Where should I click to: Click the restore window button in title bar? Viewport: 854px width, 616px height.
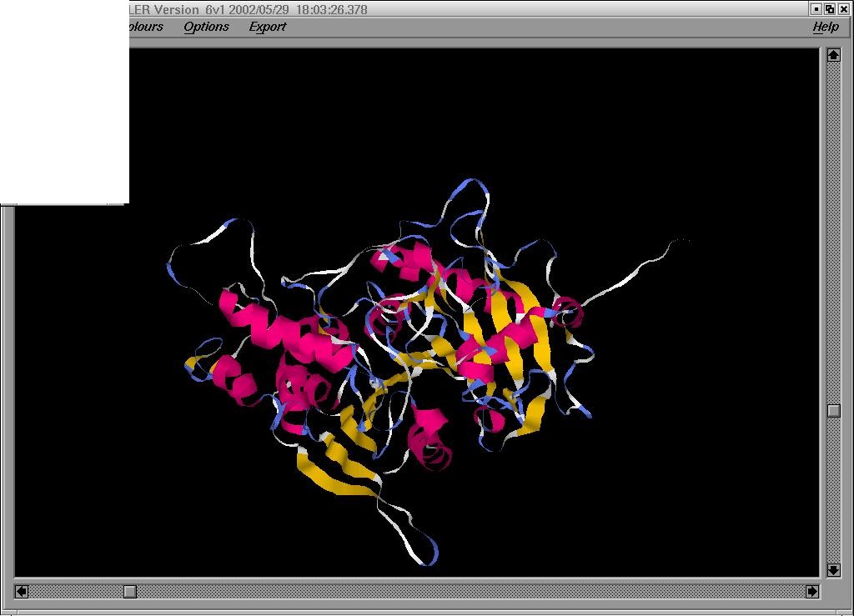830,9
